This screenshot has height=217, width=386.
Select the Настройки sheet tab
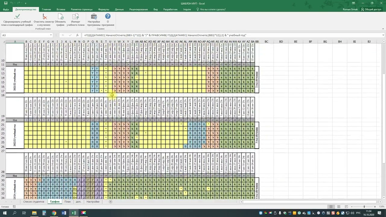coord(93,202)
